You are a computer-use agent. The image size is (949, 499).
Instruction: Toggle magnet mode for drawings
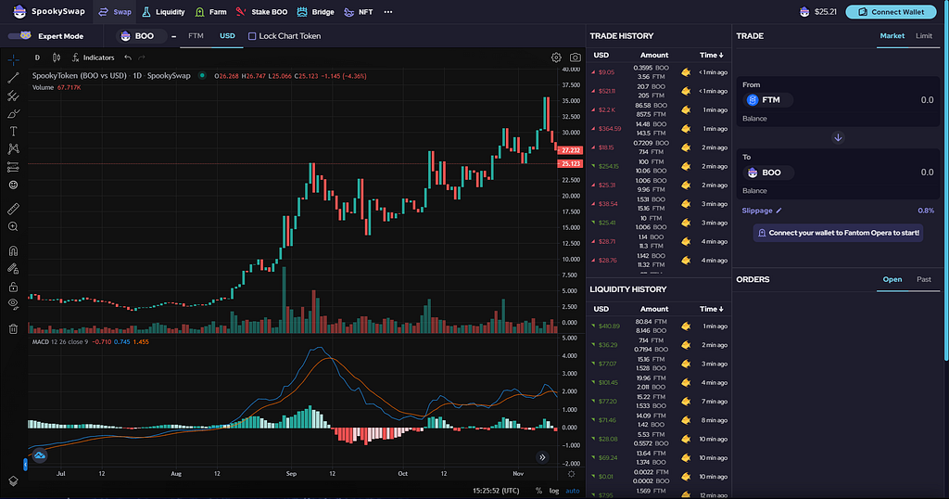(x=13, y=250)
